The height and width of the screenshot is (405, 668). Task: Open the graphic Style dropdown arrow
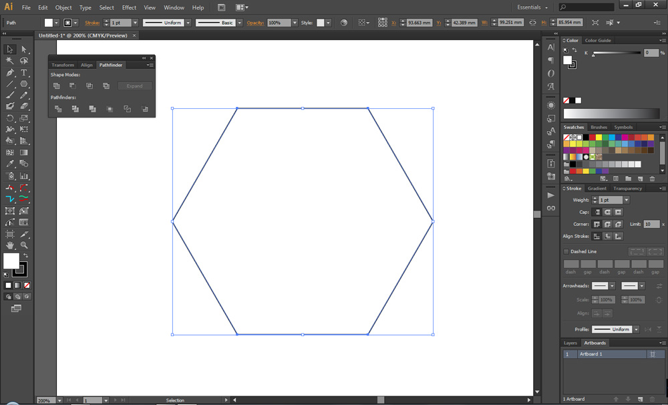[x=329, y=23]
